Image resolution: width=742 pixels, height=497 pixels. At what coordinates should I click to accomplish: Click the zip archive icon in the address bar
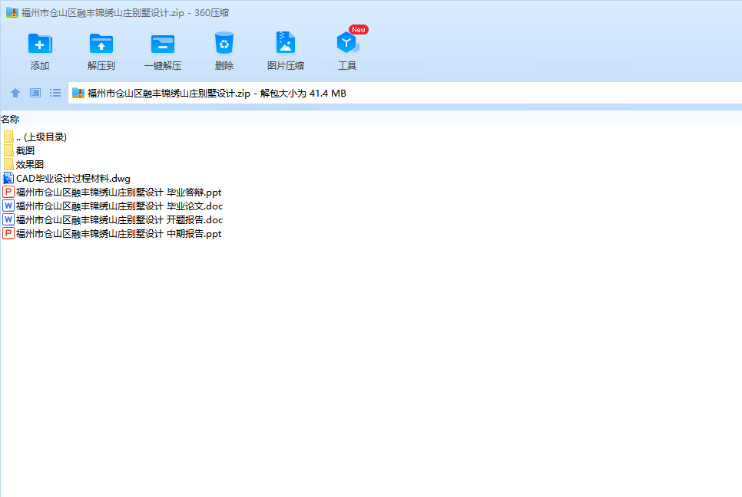pos(78,94)
